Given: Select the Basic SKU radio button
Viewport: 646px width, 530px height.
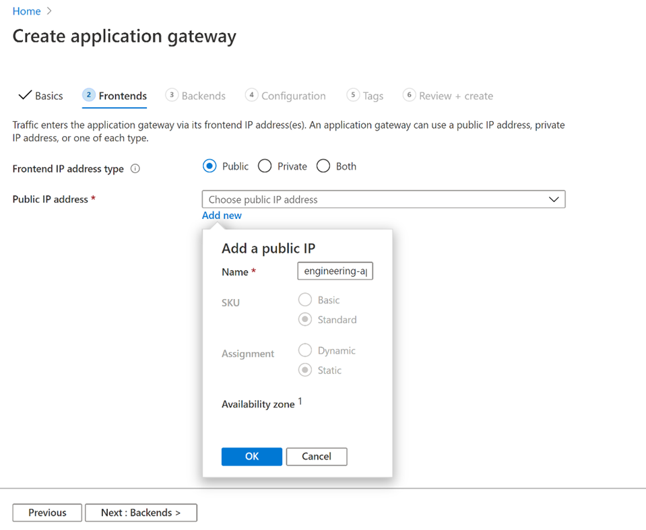Looking at the screenshot, I should [x=305, y=300].
